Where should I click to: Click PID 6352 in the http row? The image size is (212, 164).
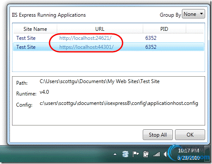click(151, 38)
